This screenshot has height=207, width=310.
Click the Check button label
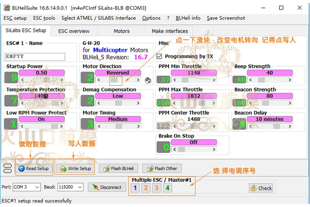pyautogui.click(x=265, y=188)
